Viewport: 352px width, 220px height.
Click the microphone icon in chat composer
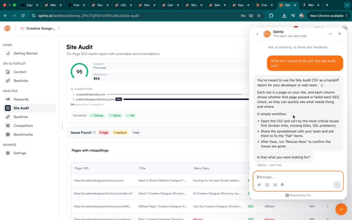click(x=282, y=185)
